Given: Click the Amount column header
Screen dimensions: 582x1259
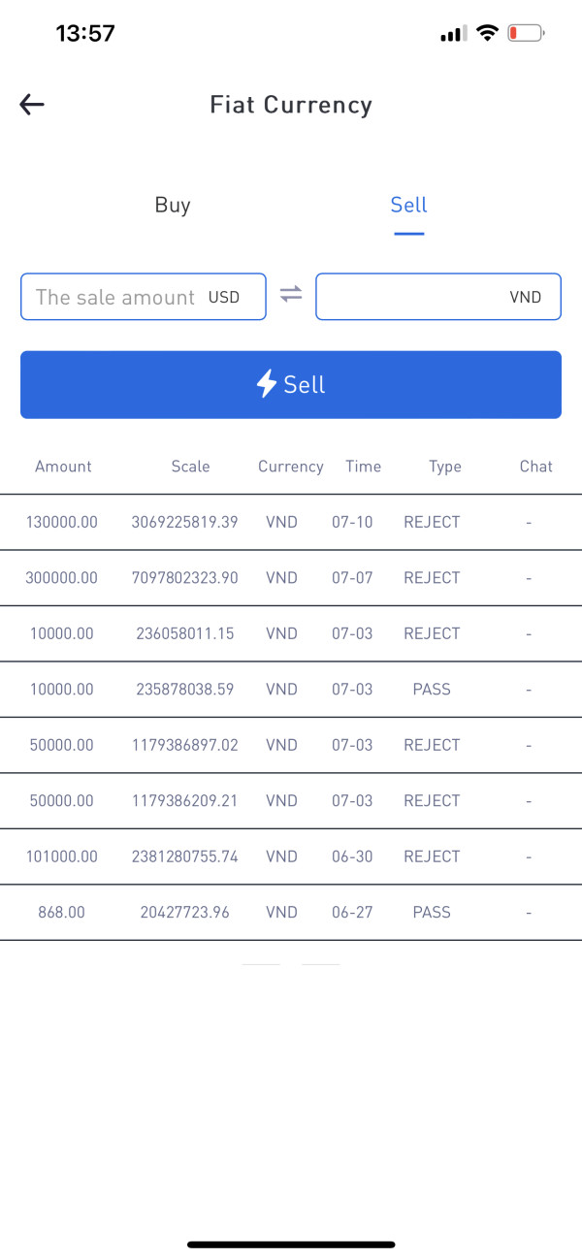Looking at the screenshot, I should [x=63, y=467].
